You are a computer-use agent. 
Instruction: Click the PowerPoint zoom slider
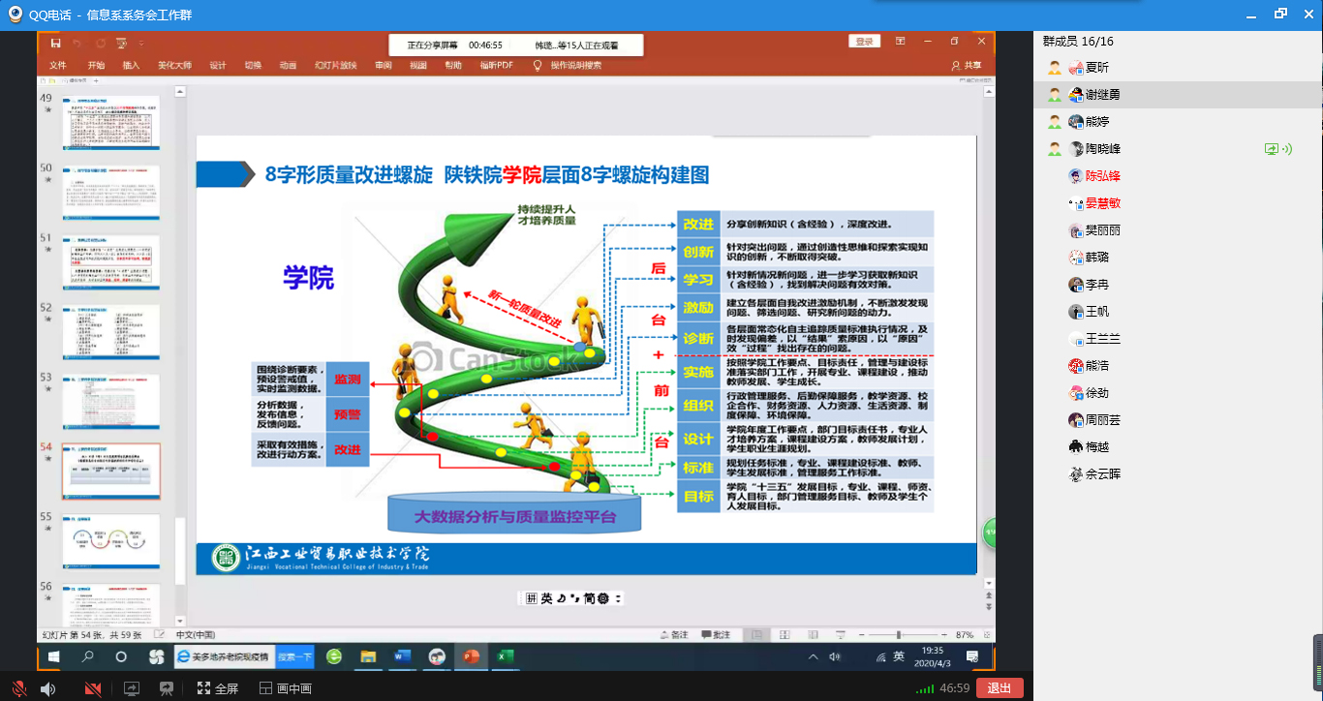(898, 635)
